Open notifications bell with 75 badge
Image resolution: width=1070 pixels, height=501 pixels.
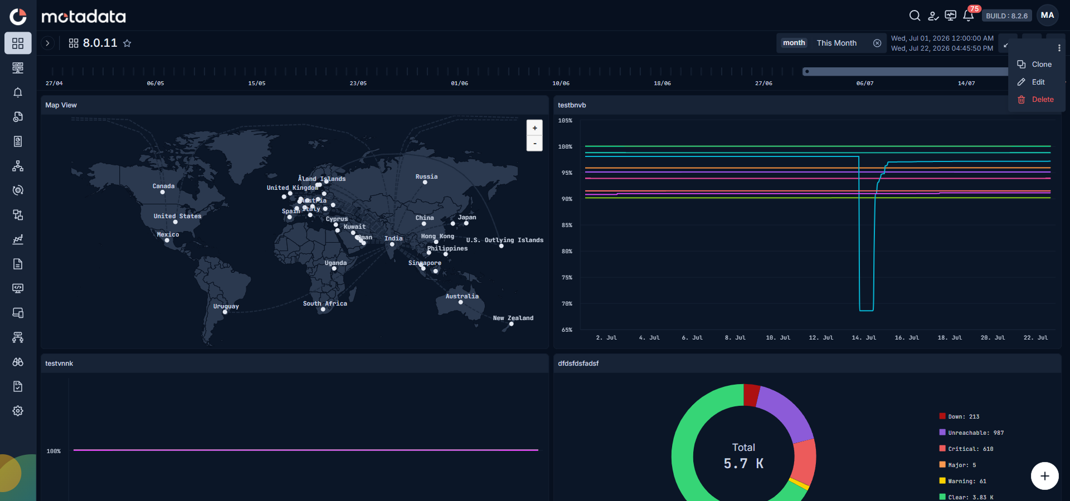[969, 16]
